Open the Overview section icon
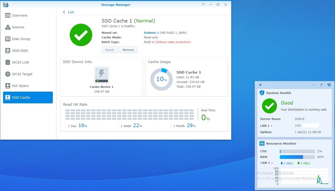 tap(8, 16)
